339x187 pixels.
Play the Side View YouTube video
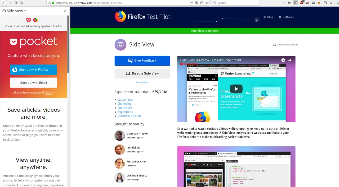[x=236, y=89]
